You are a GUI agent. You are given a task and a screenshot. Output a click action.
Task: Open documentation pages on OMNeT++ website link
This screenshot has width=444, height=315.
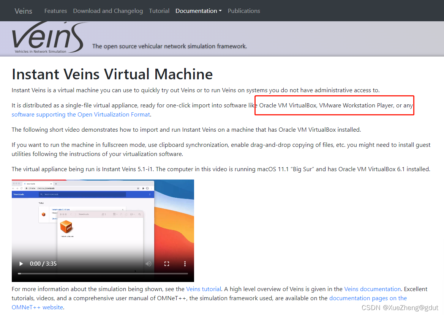[x=368, y=298]
